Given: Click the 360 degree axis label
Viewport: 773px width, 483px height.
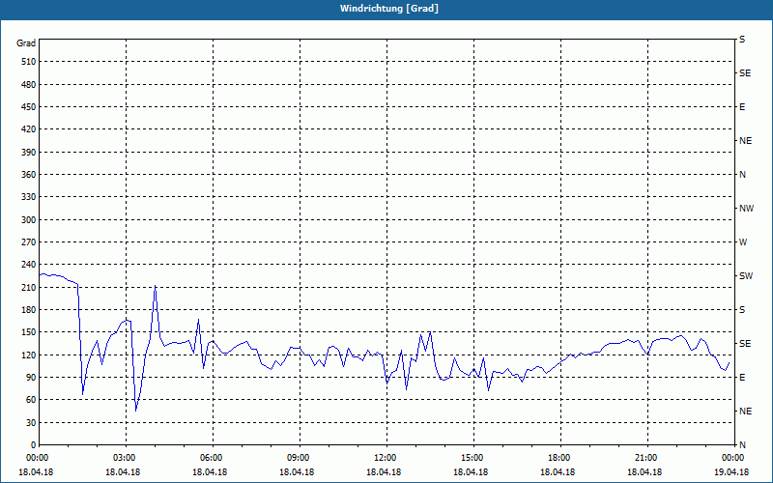Looking at the screenshot, I should [x=29, y=175].
